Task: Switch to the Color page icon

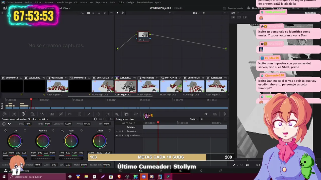Action: (x=181, y=171)
